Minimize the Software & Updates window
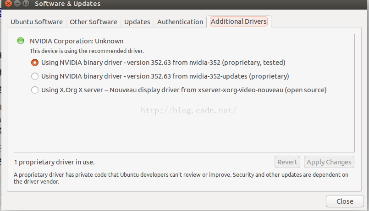Image resolution: width=369 pixels, height=211 pixels. pyautogui.click(x=17, y=3)
